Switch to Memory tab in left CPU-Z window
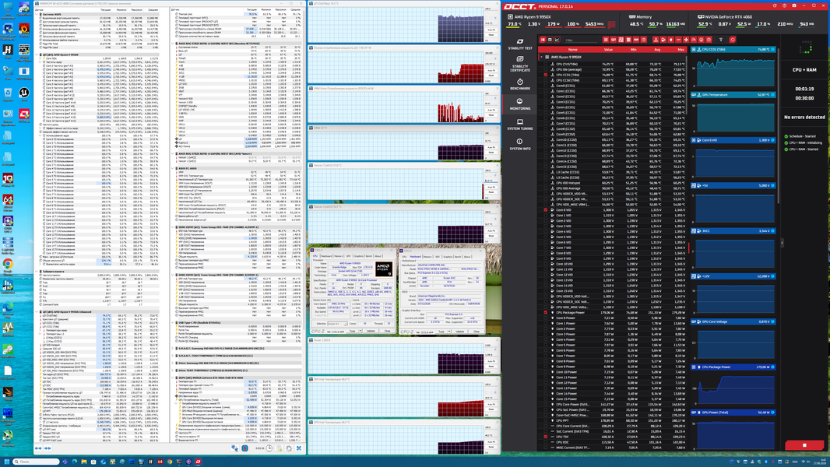Viewport: 830px width, 467px height. click(338, 256)
